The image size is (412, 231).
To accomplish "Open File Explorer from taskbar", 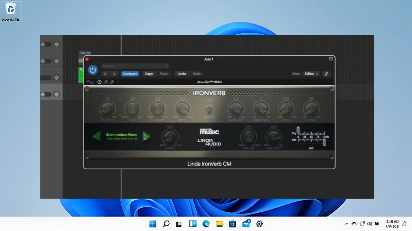I will tap(219, 224).
